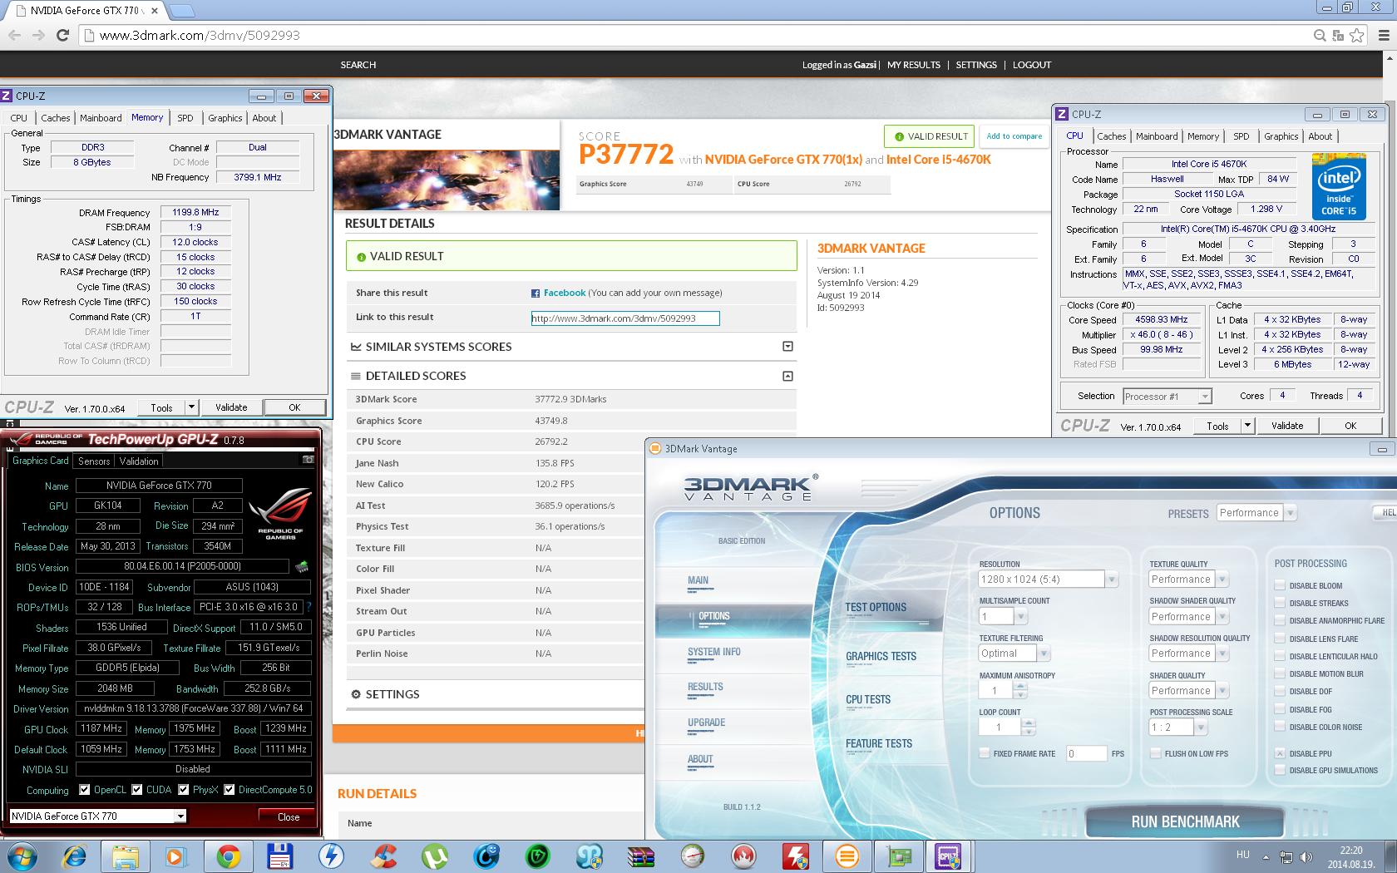Viewport: 1397px width, 873px height.
Task: Open Results in 3DMark Vantage menu
Action: pos(705,688)
